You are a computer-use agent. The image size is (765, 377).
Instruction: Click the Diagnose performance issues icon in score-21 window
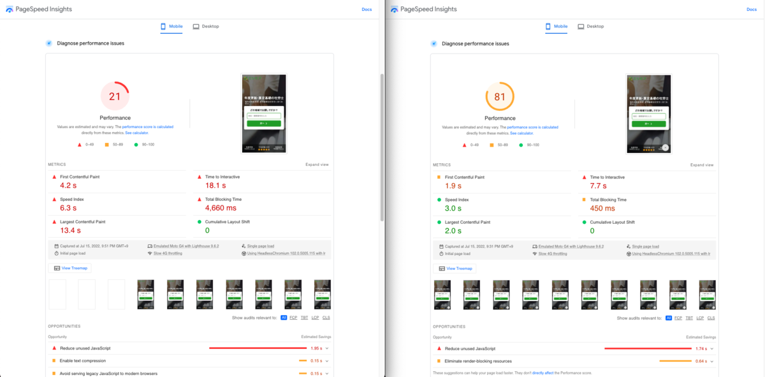49,43
